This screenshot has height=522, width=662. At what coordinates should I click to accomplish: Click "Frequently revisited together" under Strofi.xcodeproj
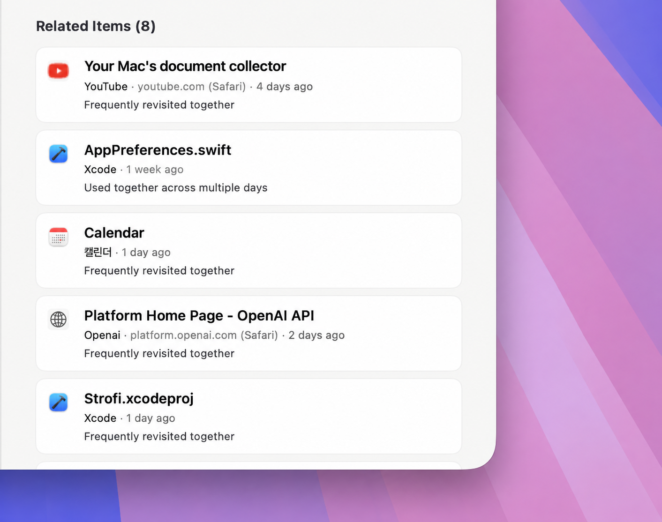pyautogui.click(x=159, y=437)
